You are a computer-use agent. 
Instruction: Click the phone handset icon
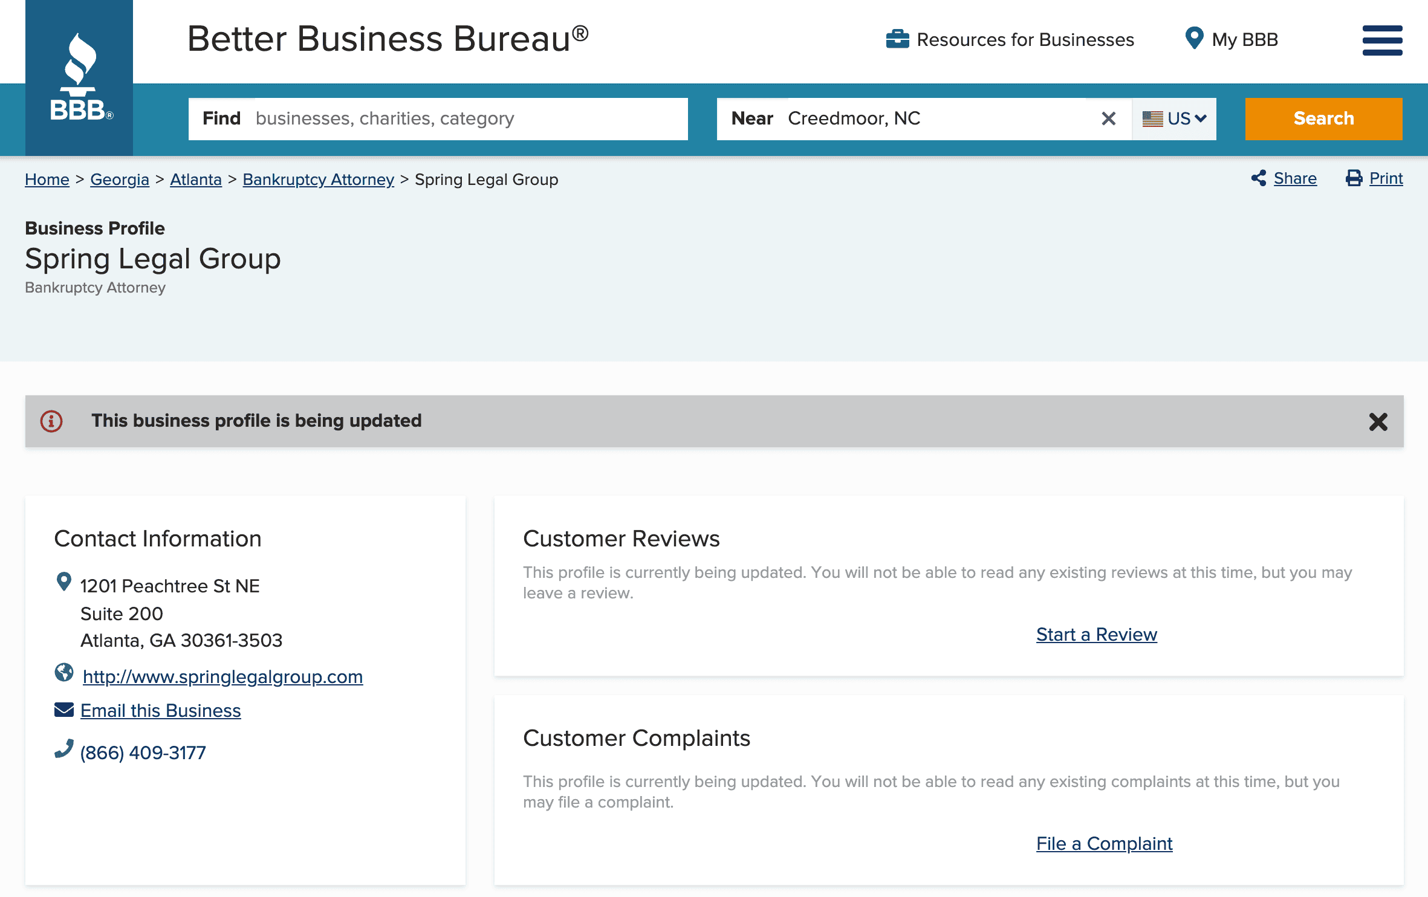coord(64,749)
